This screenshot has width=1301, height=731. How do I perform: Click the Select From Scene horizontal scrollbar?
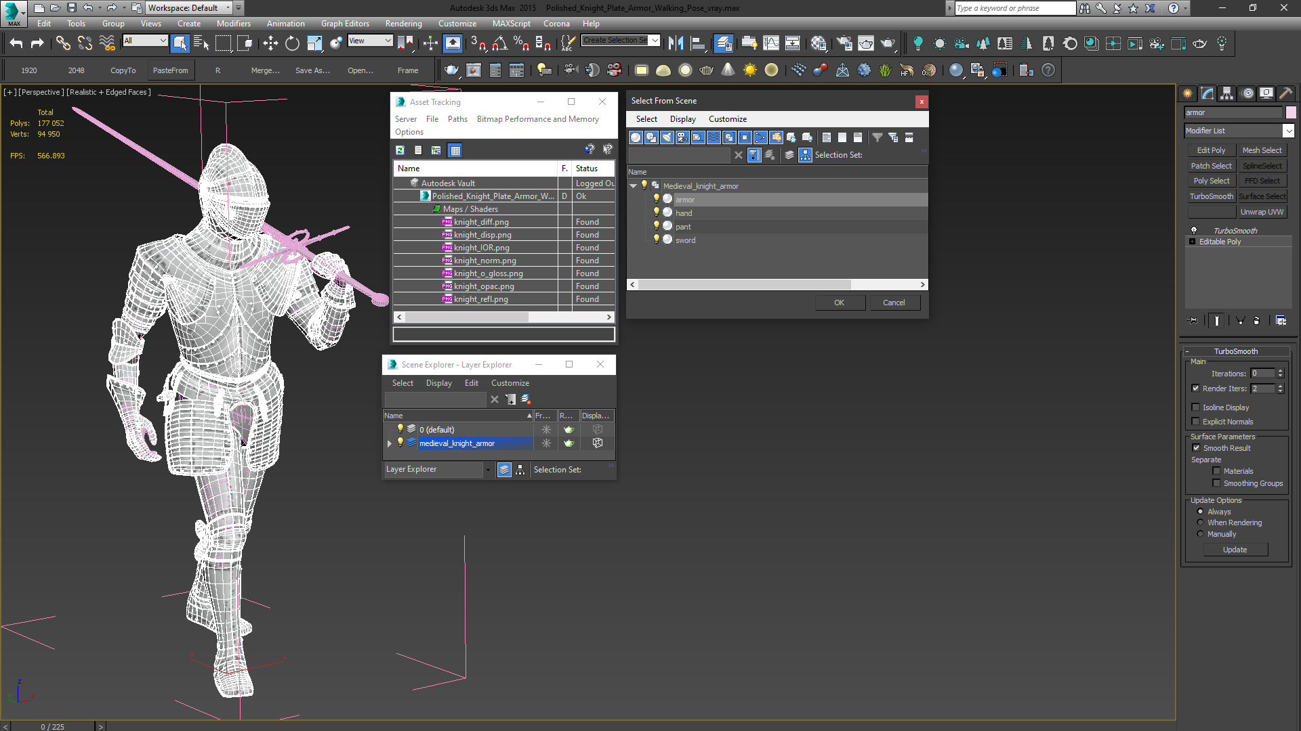[x=744, y=284]
